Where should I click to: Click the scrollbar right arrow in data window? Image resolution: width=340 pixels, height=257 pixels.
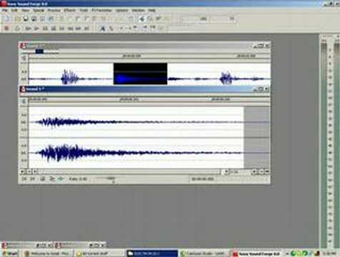226,171
